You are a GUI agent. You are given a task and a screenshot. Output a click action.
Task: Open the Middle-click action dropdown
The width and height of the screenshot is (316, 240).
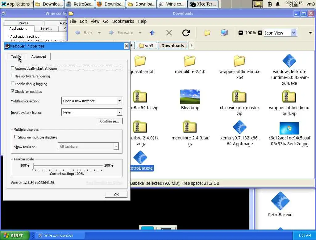[91, 101]
